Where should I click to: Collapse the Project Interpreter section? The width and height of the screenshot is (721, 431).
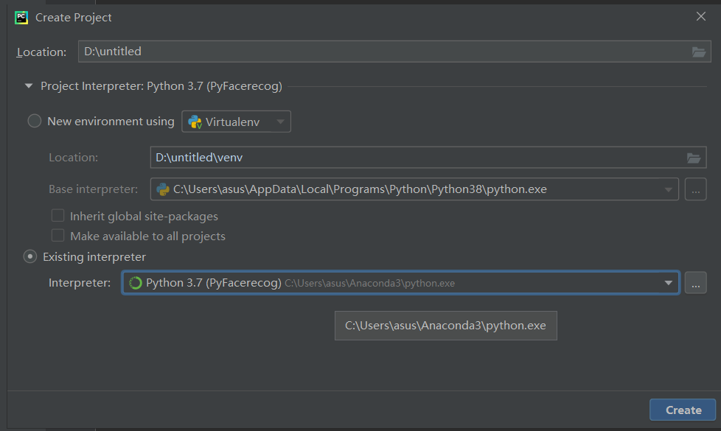pyautogui.click(x=28, y=85)
